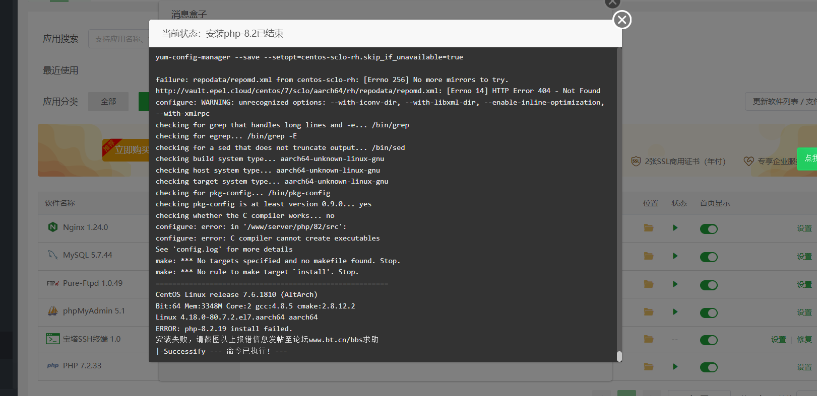Click the 宝塔SSH终端 1.0 name

coord(92,339)
